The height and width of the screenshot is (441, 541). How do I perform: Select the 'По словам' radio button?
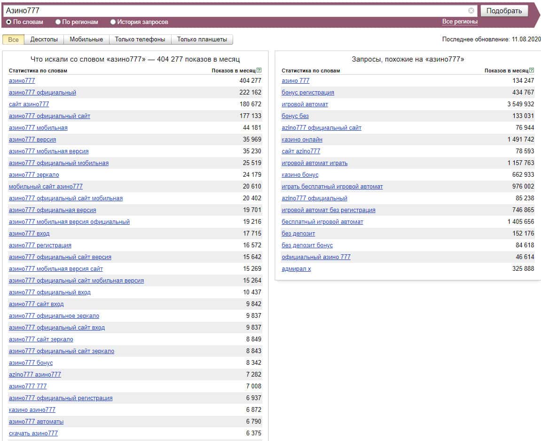[9, 22]
